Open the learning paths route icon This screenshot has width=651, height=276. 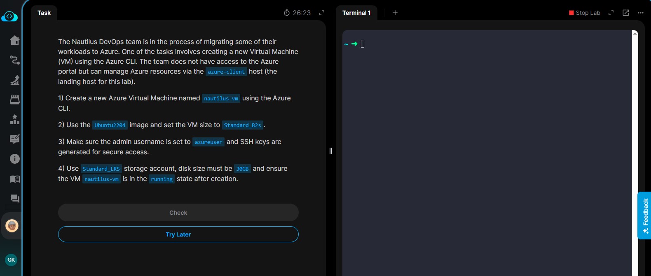tap(15, 60)
